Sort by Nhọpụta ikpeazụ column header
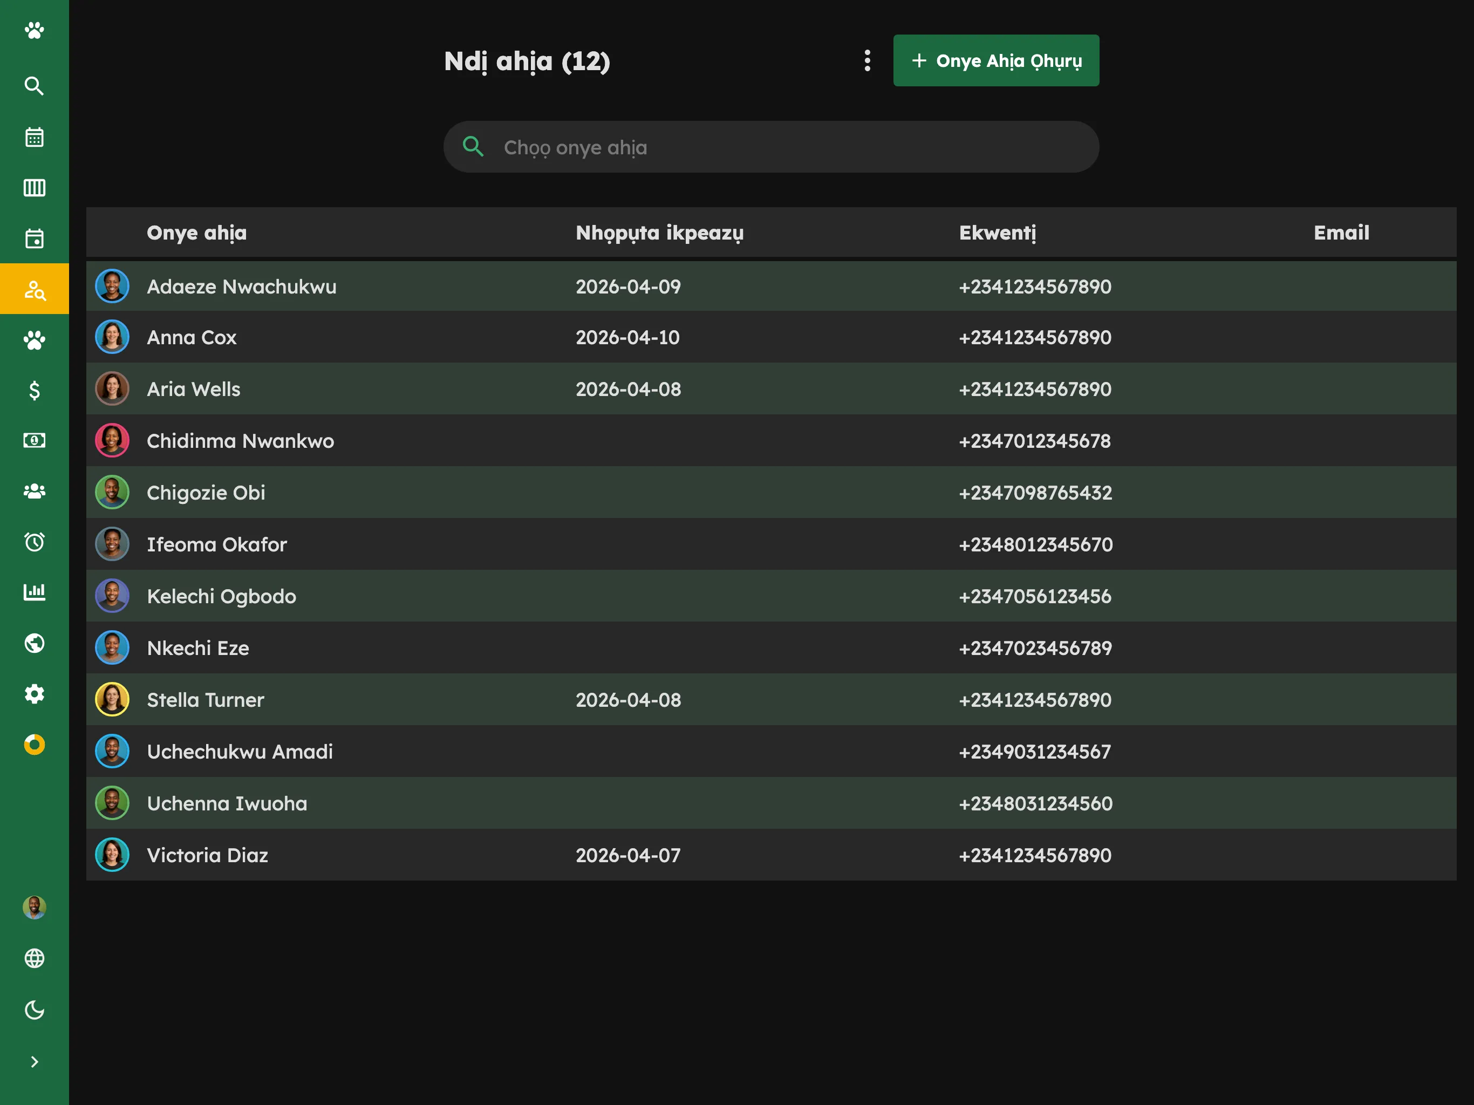Viewport: 1474px width, 1105px height. click(x=660, y=233)
